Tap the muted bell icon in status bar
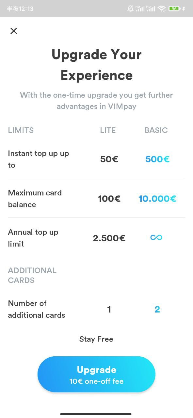193x418 pixels. (130, 9)
